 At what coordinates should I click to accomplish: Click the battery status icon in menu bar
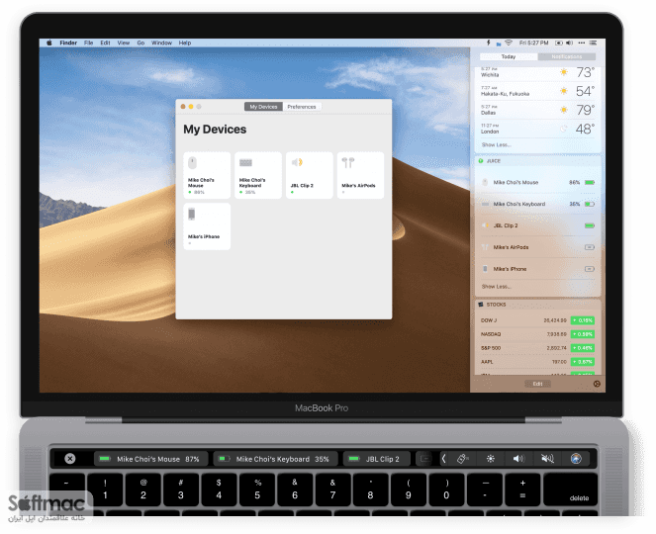pos(558,43)
